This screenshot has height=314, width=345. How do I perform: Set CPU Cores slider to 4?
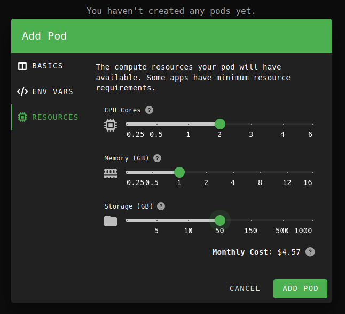[x=283, y=124]
